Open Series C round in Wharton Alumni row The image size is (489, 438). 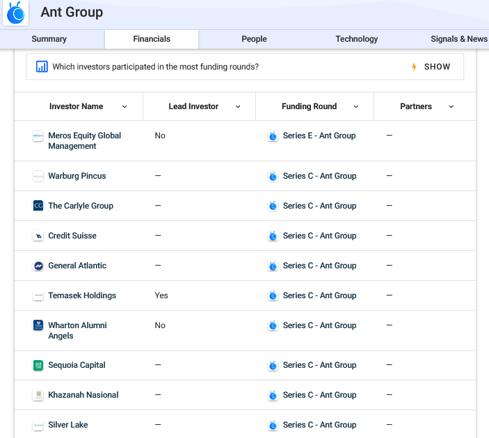319,325
